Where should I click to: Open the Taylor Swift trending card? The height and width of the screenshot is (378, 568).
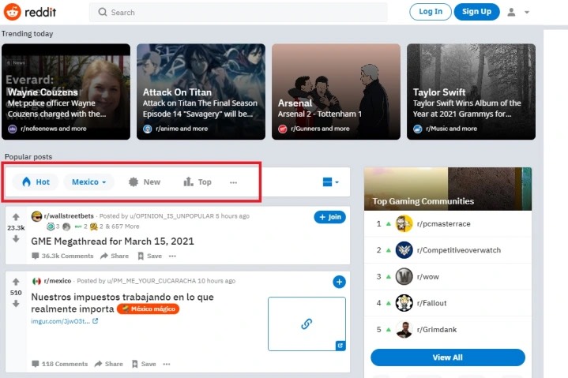(x=472, y=92)
